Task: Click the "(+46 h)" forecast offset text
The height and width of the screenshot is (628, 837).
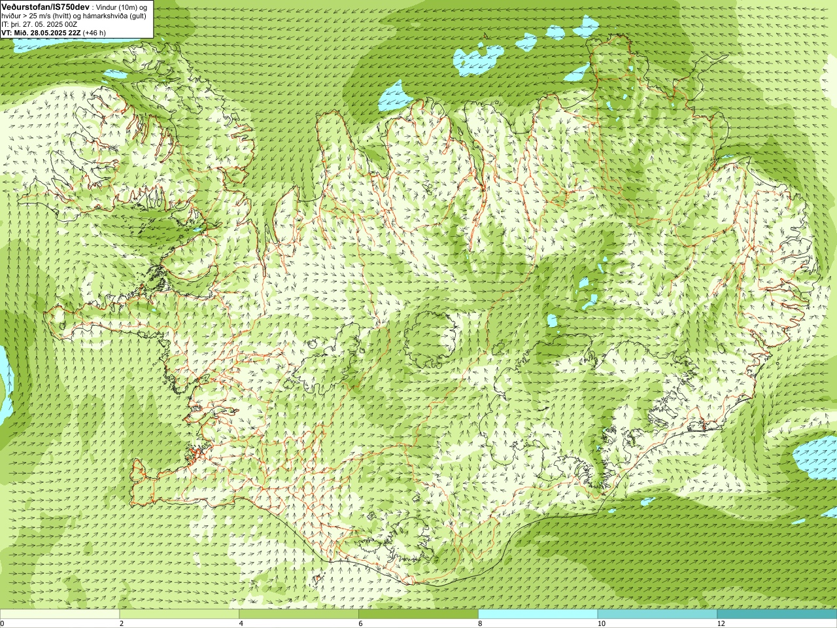Action: pos(94,33)
